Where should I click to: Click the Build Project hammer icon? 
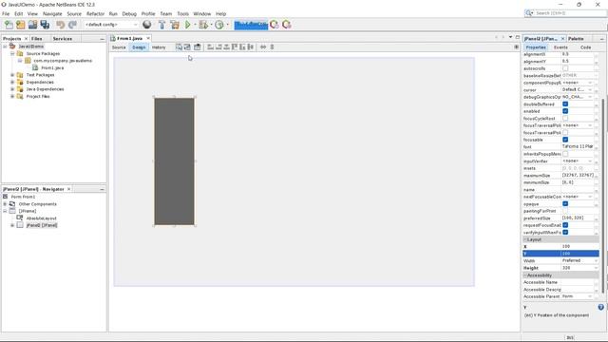tap(162, 25)
